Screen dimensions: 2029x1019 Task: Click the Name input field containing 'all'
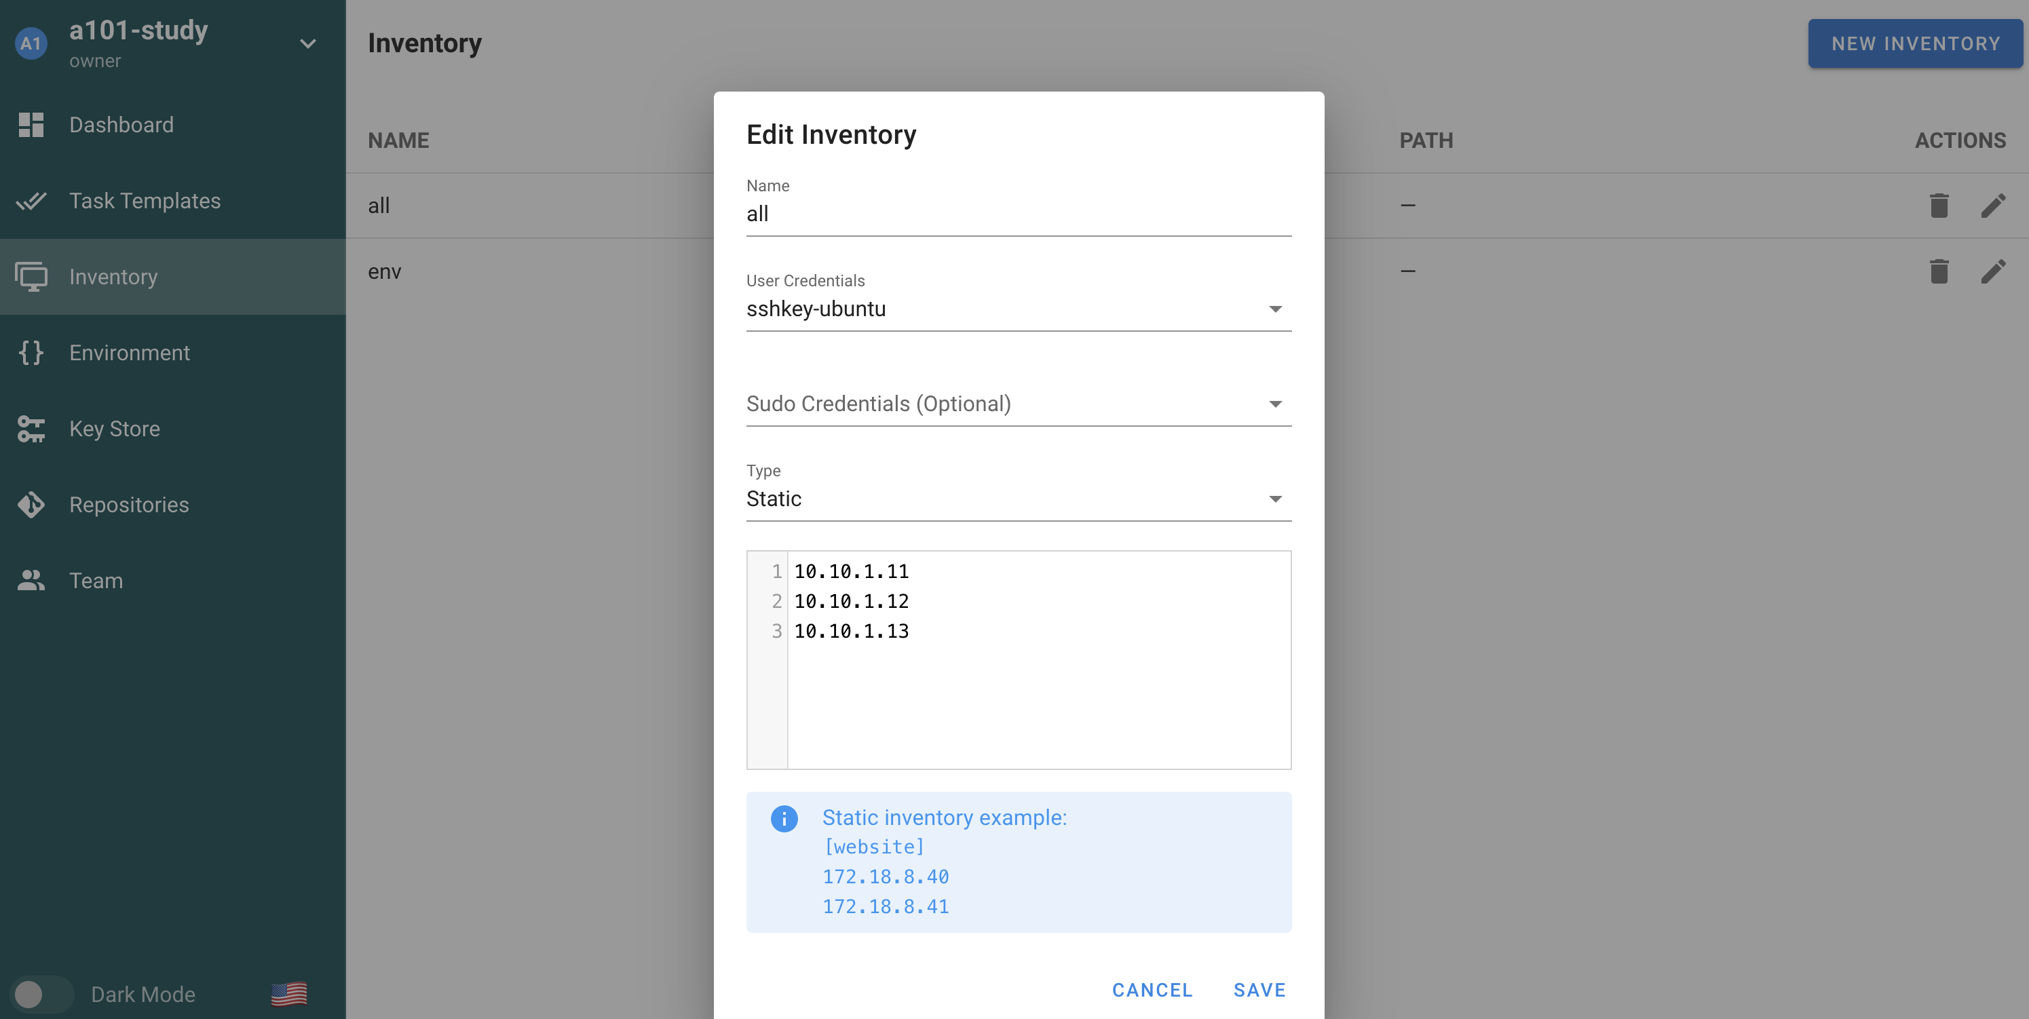(x=1018, y=214)
